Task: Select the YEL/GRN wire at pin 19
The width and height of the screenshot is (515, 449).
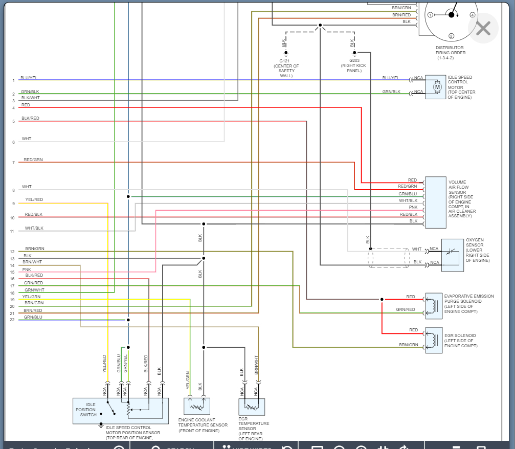Action: point(104,299)
